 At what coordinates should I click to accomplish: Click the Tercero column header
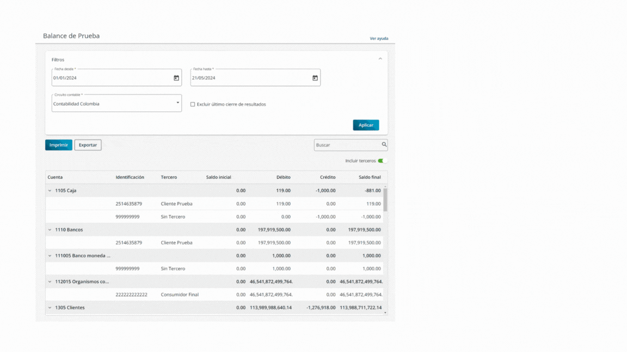pos(169,177)
